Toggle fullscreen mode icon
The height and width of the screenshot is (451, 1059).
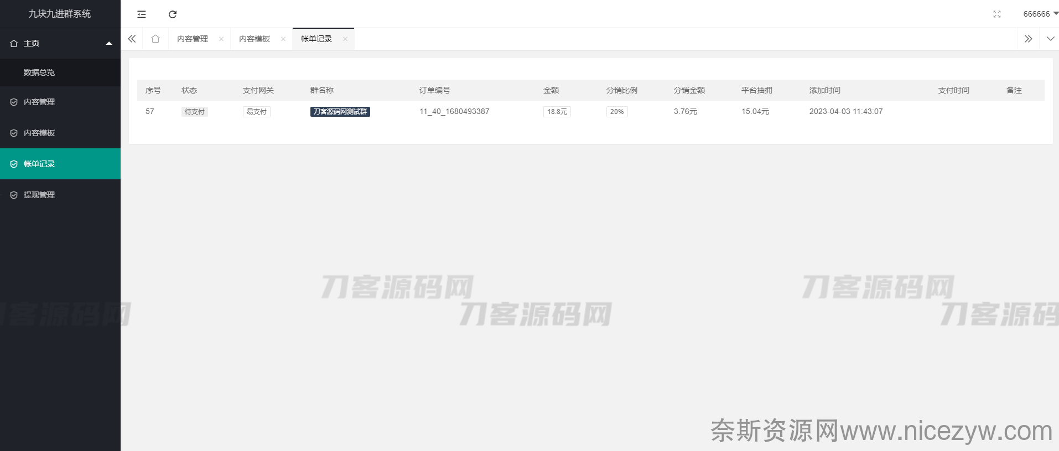[x=996, y=14]
